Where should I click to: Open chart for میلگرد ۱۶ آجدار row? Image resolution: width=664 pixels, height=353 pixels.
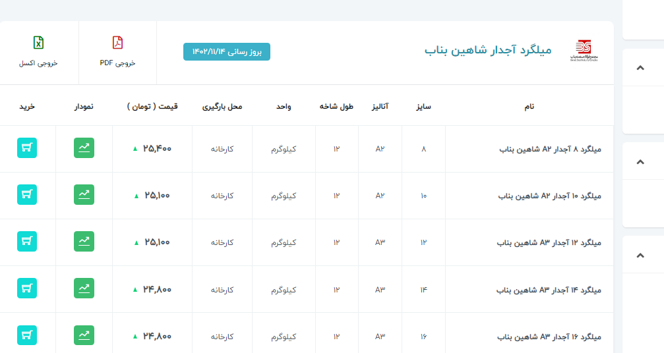pyautogui.click(x=84, y=335)
